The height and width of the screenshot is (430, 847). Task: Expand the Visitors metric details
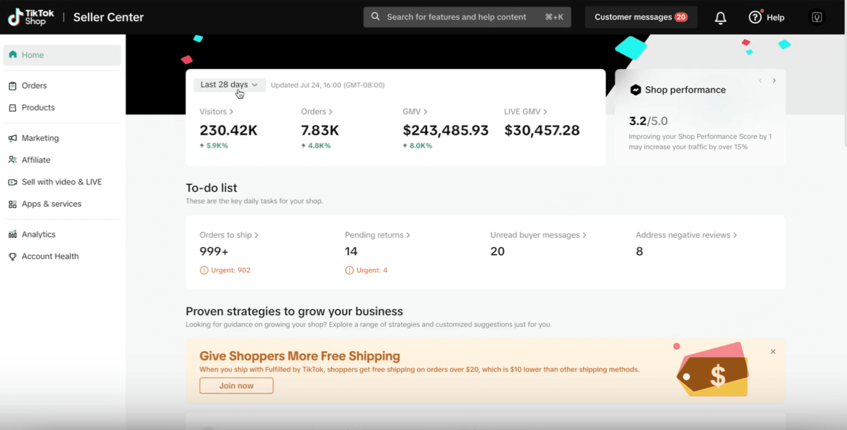point(216,112)
